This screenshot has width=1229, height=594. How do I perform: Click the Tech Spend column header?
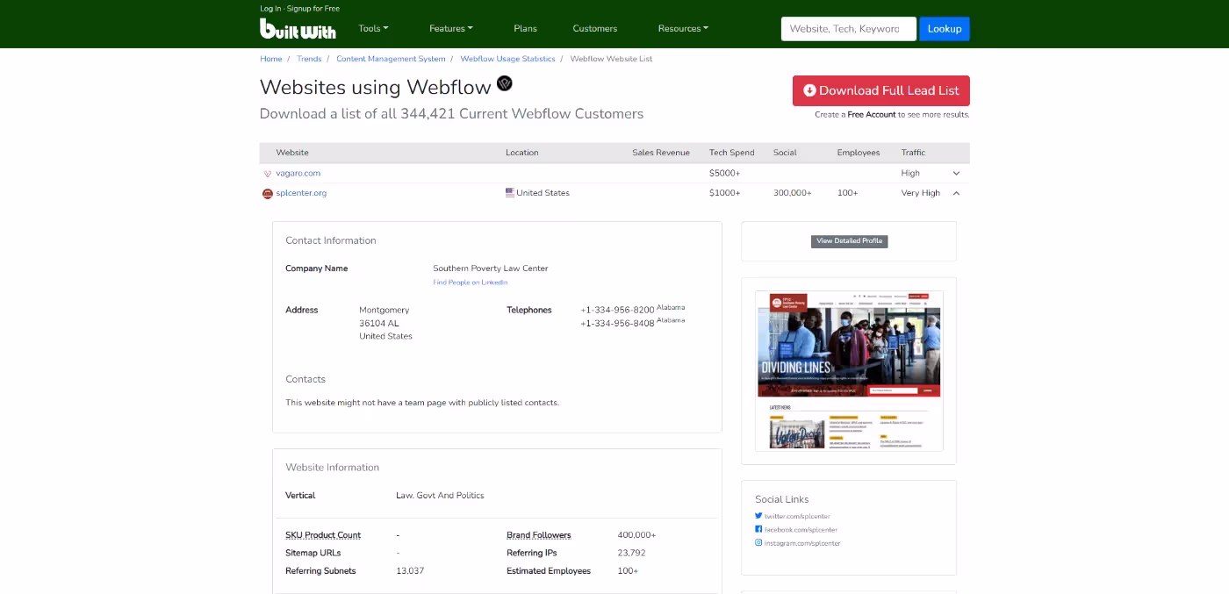click(732, 153)
